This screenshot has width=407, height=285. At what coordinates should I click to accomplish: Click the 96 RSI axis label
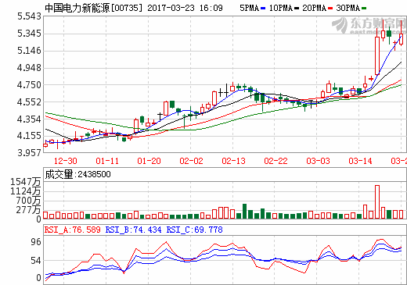click(x=36, y=242)
